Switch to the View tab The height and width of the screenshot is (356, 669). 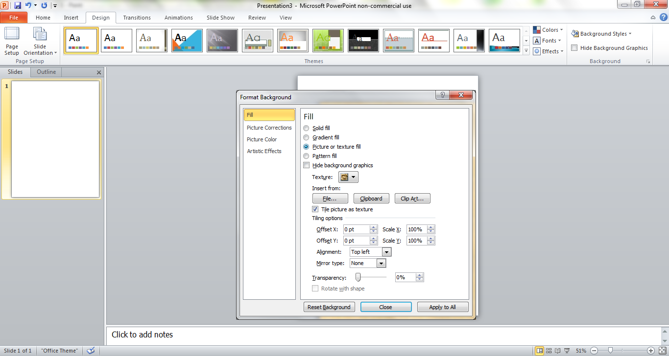coord(286,18)
